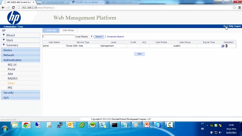Switch to the User Group tab

pos(68,30)
